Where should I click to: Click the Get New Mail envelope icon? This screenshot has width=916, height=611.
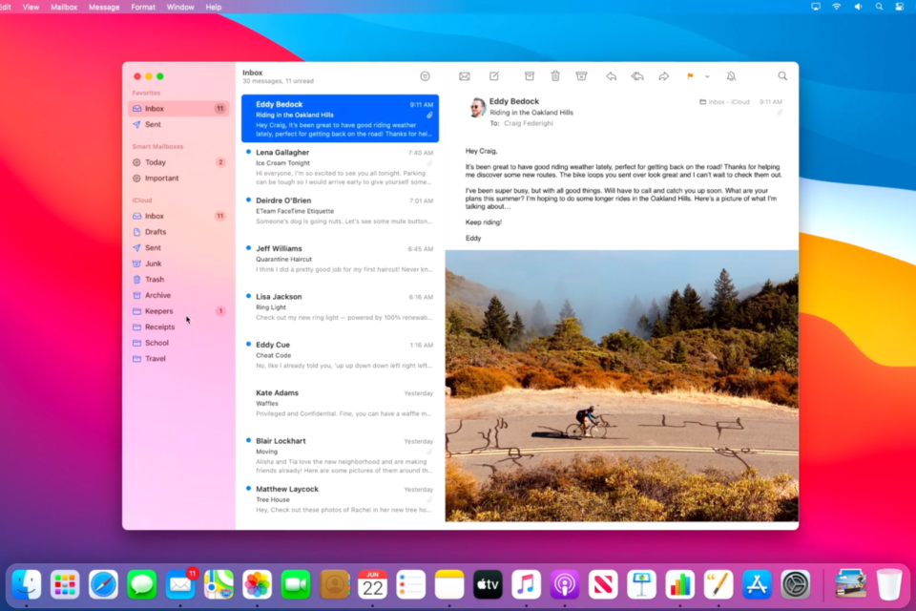point(465,76)
